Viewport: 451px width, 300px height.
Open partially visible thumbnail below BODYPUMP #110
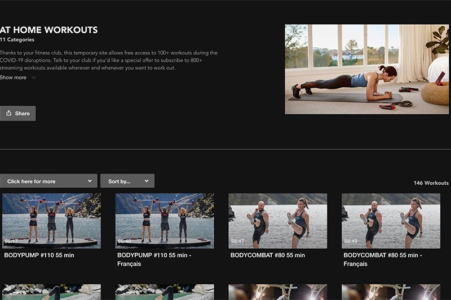pos(51,292)
